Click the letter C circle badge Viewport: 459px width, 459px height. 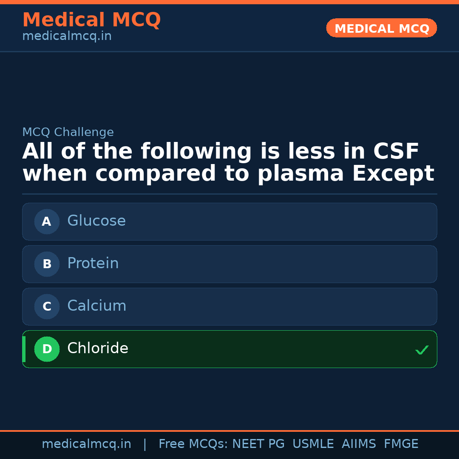47,306
